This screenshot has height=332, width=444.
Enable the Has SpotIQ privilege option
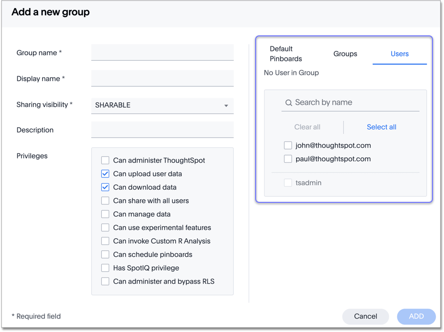tap(105, 268)
